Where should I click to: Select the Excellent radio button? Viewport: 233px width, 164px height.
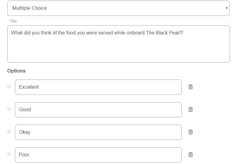9,86
